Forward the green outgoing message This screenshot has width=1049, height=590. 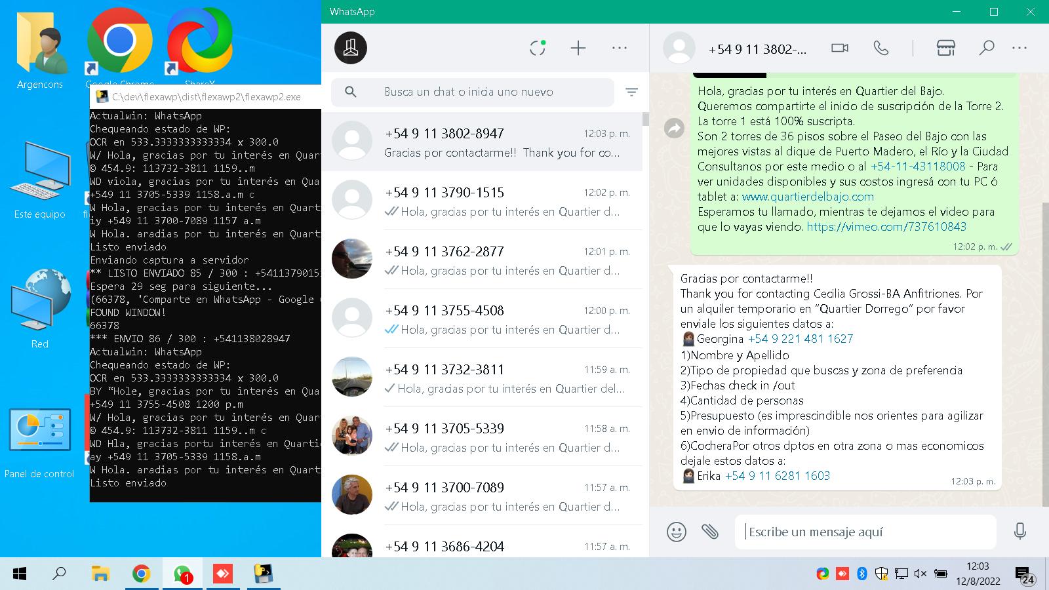(675, 128)
